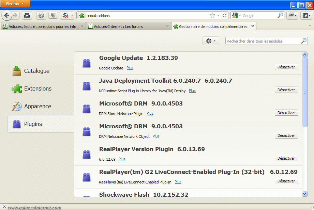Click the NoScript S icon

coord(65,15)
